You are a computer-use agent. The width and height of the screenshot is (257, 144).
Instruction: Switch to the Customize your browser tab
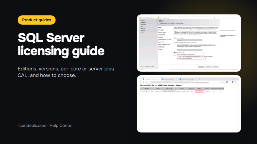pyautogui.click(x=170, y=79)
